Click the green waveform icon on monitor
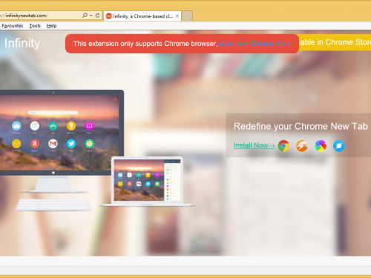Image resolution: width=371 pixels, height=278 pixels. click(53, 126)
